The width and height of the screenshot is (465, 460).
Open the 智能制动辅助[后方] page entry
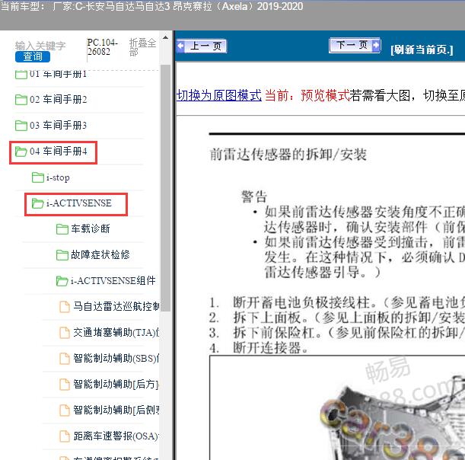[x=116, y=384]
